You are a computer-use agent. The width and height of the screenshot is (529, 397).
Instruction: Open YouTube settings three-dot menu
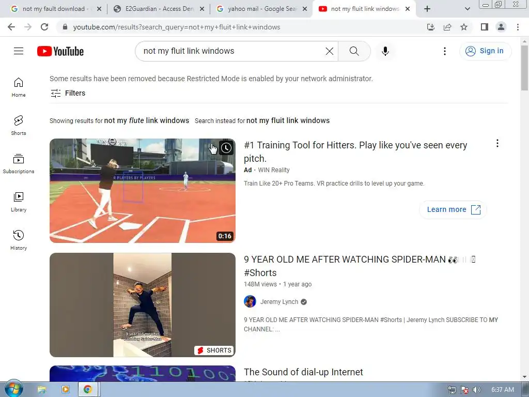coord(445,51)
